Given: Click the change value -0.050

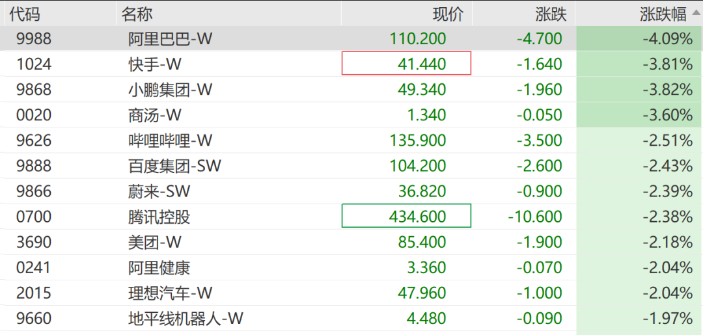Looking at the screenshot, I should (540, 115).
